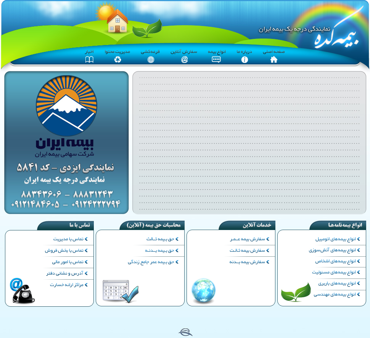Open the درباره ما menu item
Viewport: 370px width, 338px height.
245,52
